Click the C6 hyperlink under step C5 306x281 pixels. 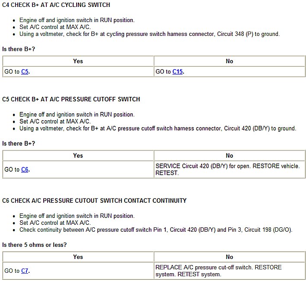click(x=25, y=170)
